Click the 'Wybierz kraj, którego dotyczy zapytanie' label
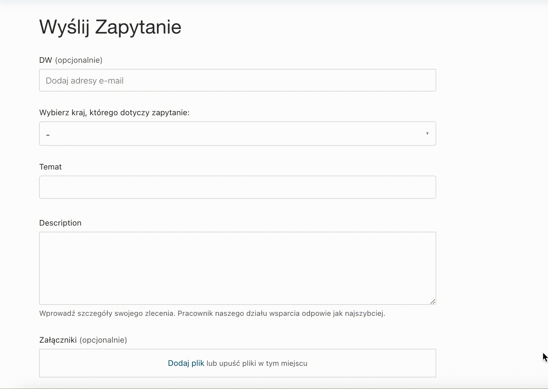This screenshot has height=389, width=548. (114, 112)
